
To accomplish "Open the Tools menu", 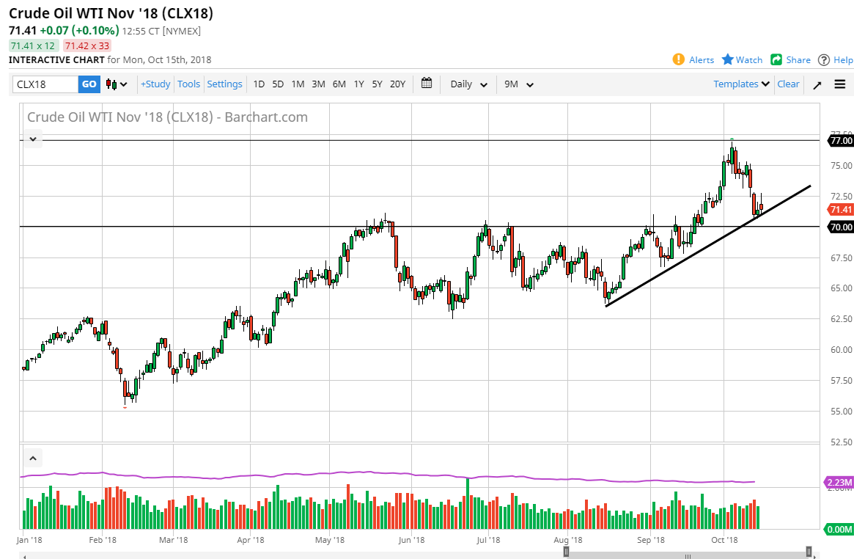I will pyautogui.click(x=188, y=84).
